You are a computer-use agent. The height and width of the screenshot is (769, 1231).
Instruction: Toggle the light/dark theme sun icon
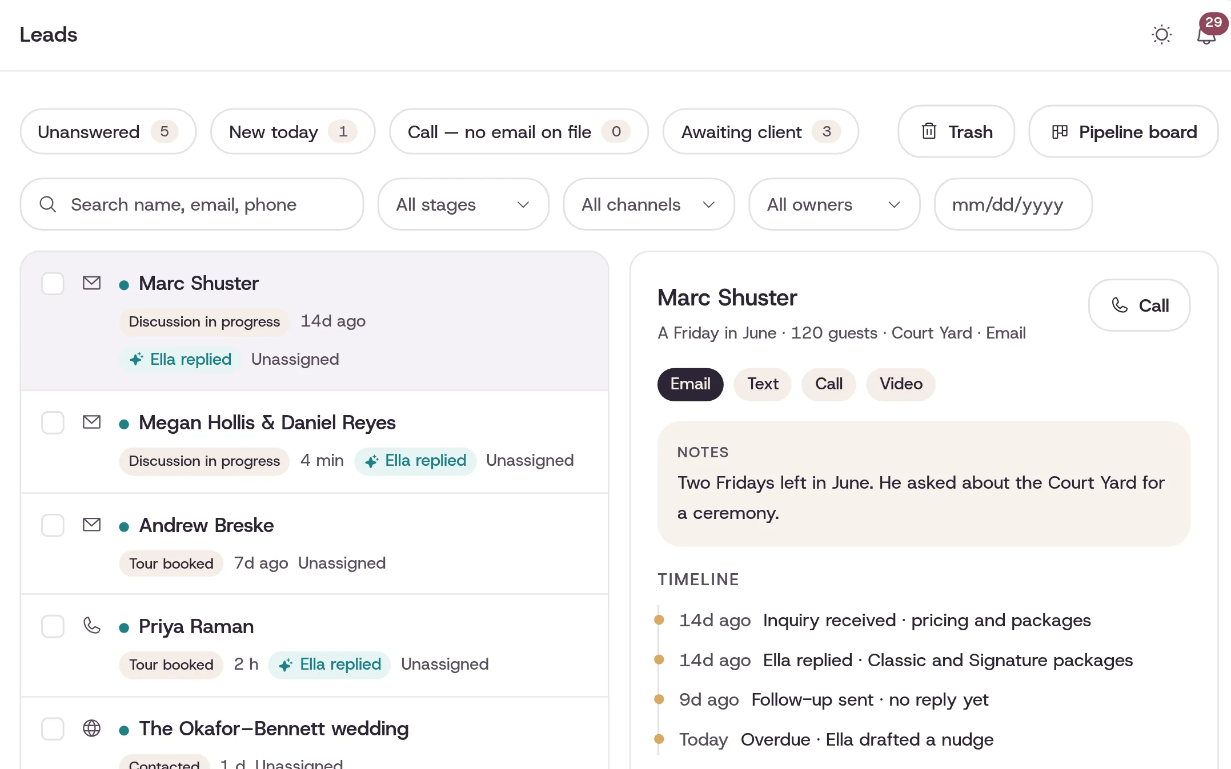(1161, 35)
